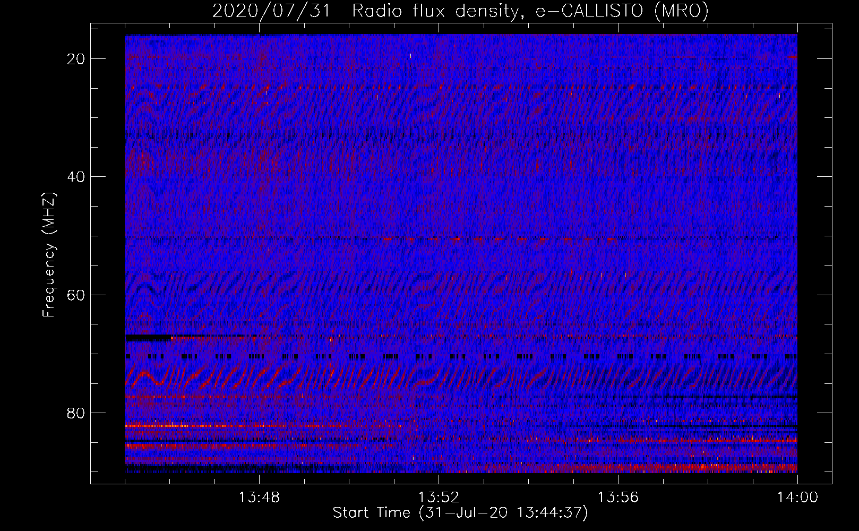The height and width of the screenshot is (531, 859).
Task: Click the plot title '2020/07/31 Radio flux density'
Action: (x=460, y=11)
